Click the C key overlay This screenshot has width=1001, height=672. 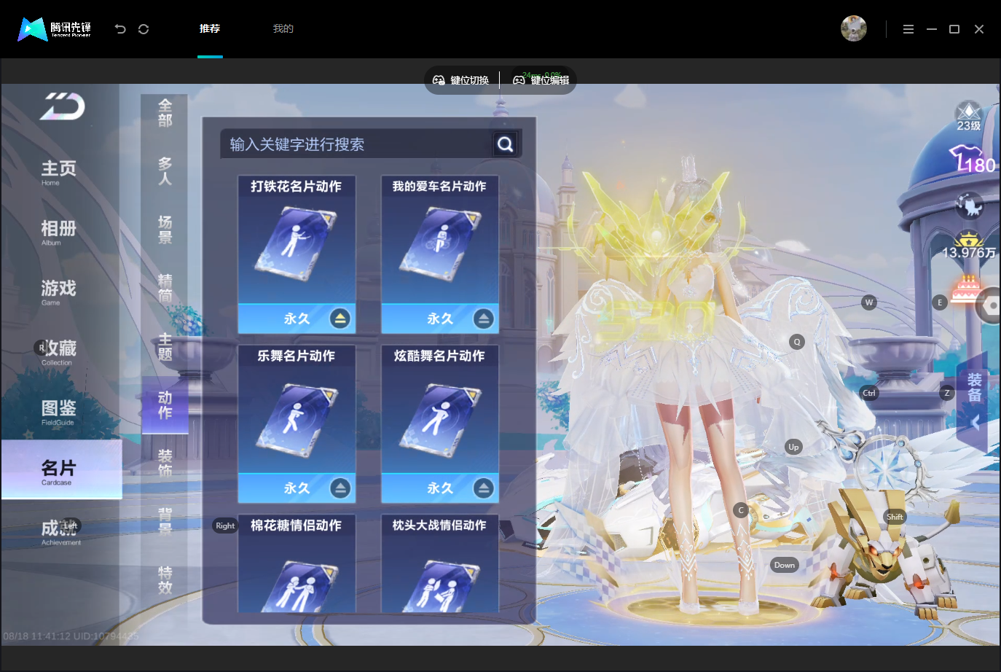(x=741, y=510)
